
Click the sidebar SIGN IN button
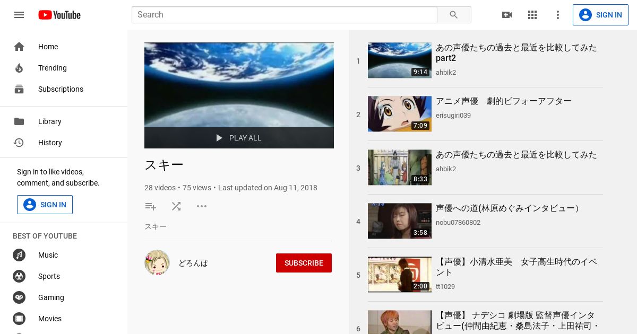pos(45,205)
